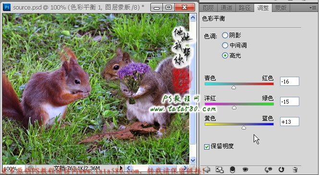Toggle 保留明度 preserve luminosity checkbox
Screen dimensions: 319x175
pyautogui.click(x=207, y=147)
